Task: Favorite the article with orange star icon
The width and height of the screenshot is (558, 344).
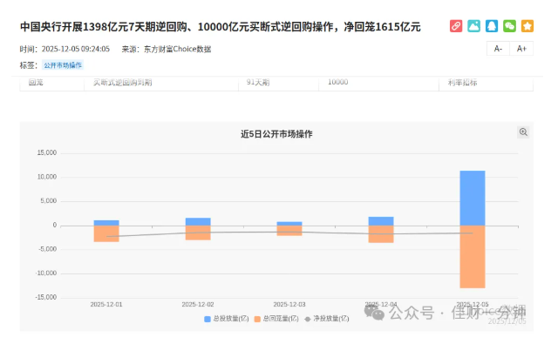Action: point(527,26)
